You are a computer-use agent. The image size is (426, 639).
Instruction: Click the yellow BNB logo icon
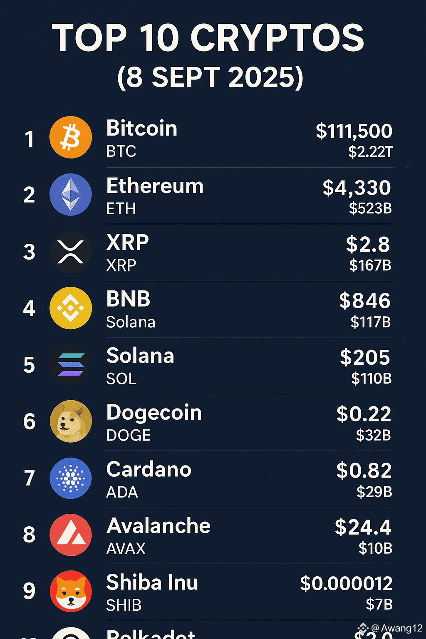pos(71,308)
